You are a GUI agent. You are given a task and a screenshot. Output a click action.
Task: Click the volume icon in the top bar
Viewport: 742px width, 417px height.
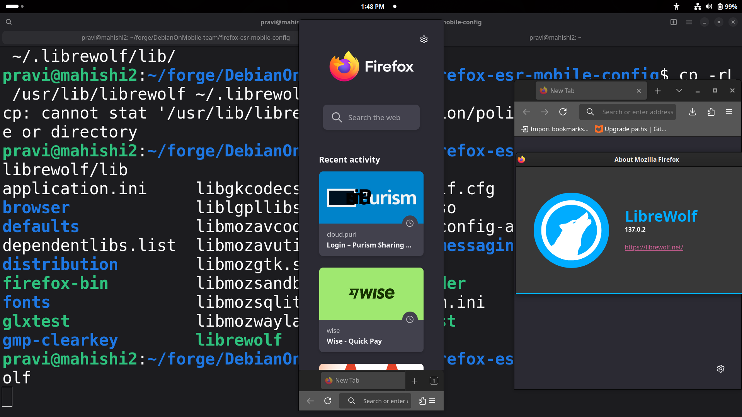pyautogui.click(x=709, y=7)
